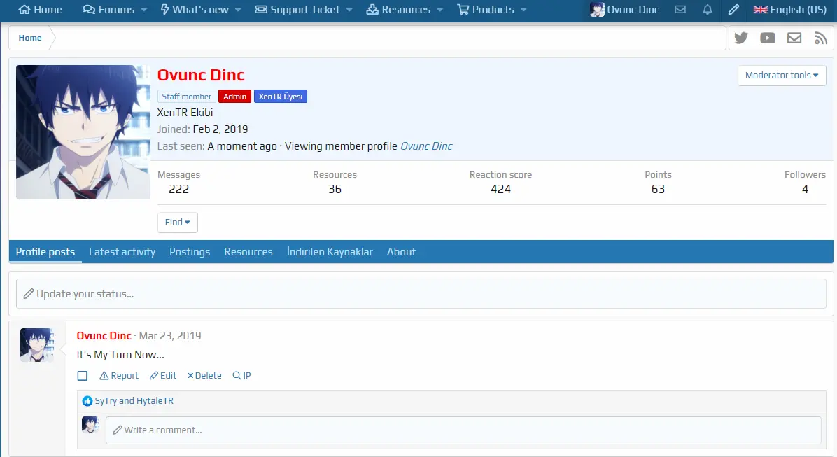Expand the Products dropdown arrow

click(x=523, y=10)
